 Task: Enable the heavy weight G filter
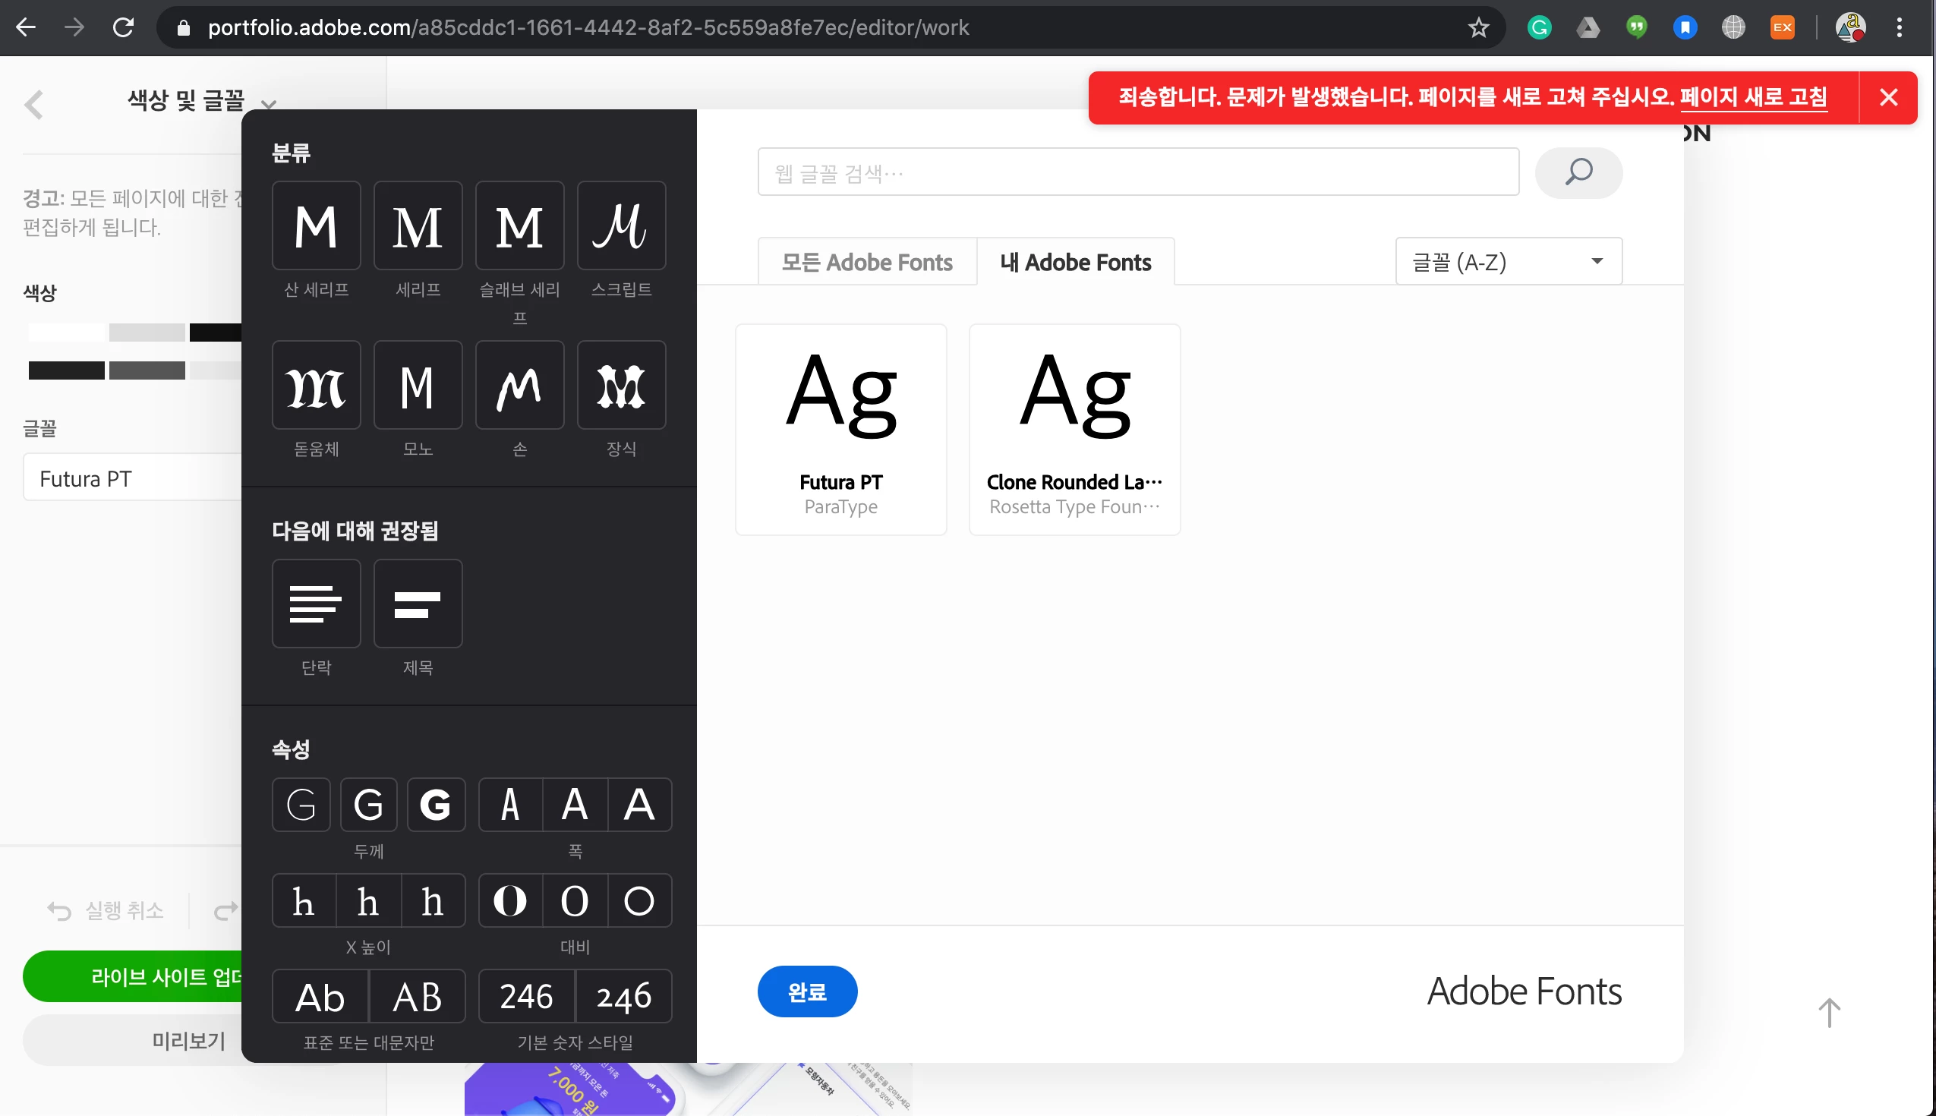(435, 805)
